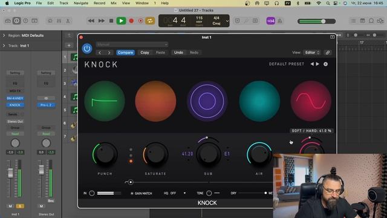Go to next plugin setting arrow
This screenshot has height=218, width=387.
109,53
